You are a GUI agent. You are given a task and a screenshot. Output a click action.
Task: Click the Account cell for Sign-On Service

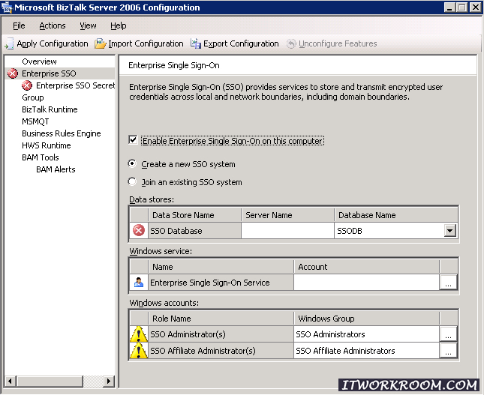click(366, 282)
